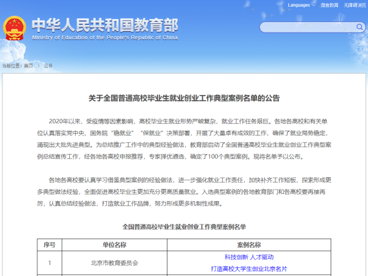Click the 序号 column header
368x276 pixels.
pos(50,244)
